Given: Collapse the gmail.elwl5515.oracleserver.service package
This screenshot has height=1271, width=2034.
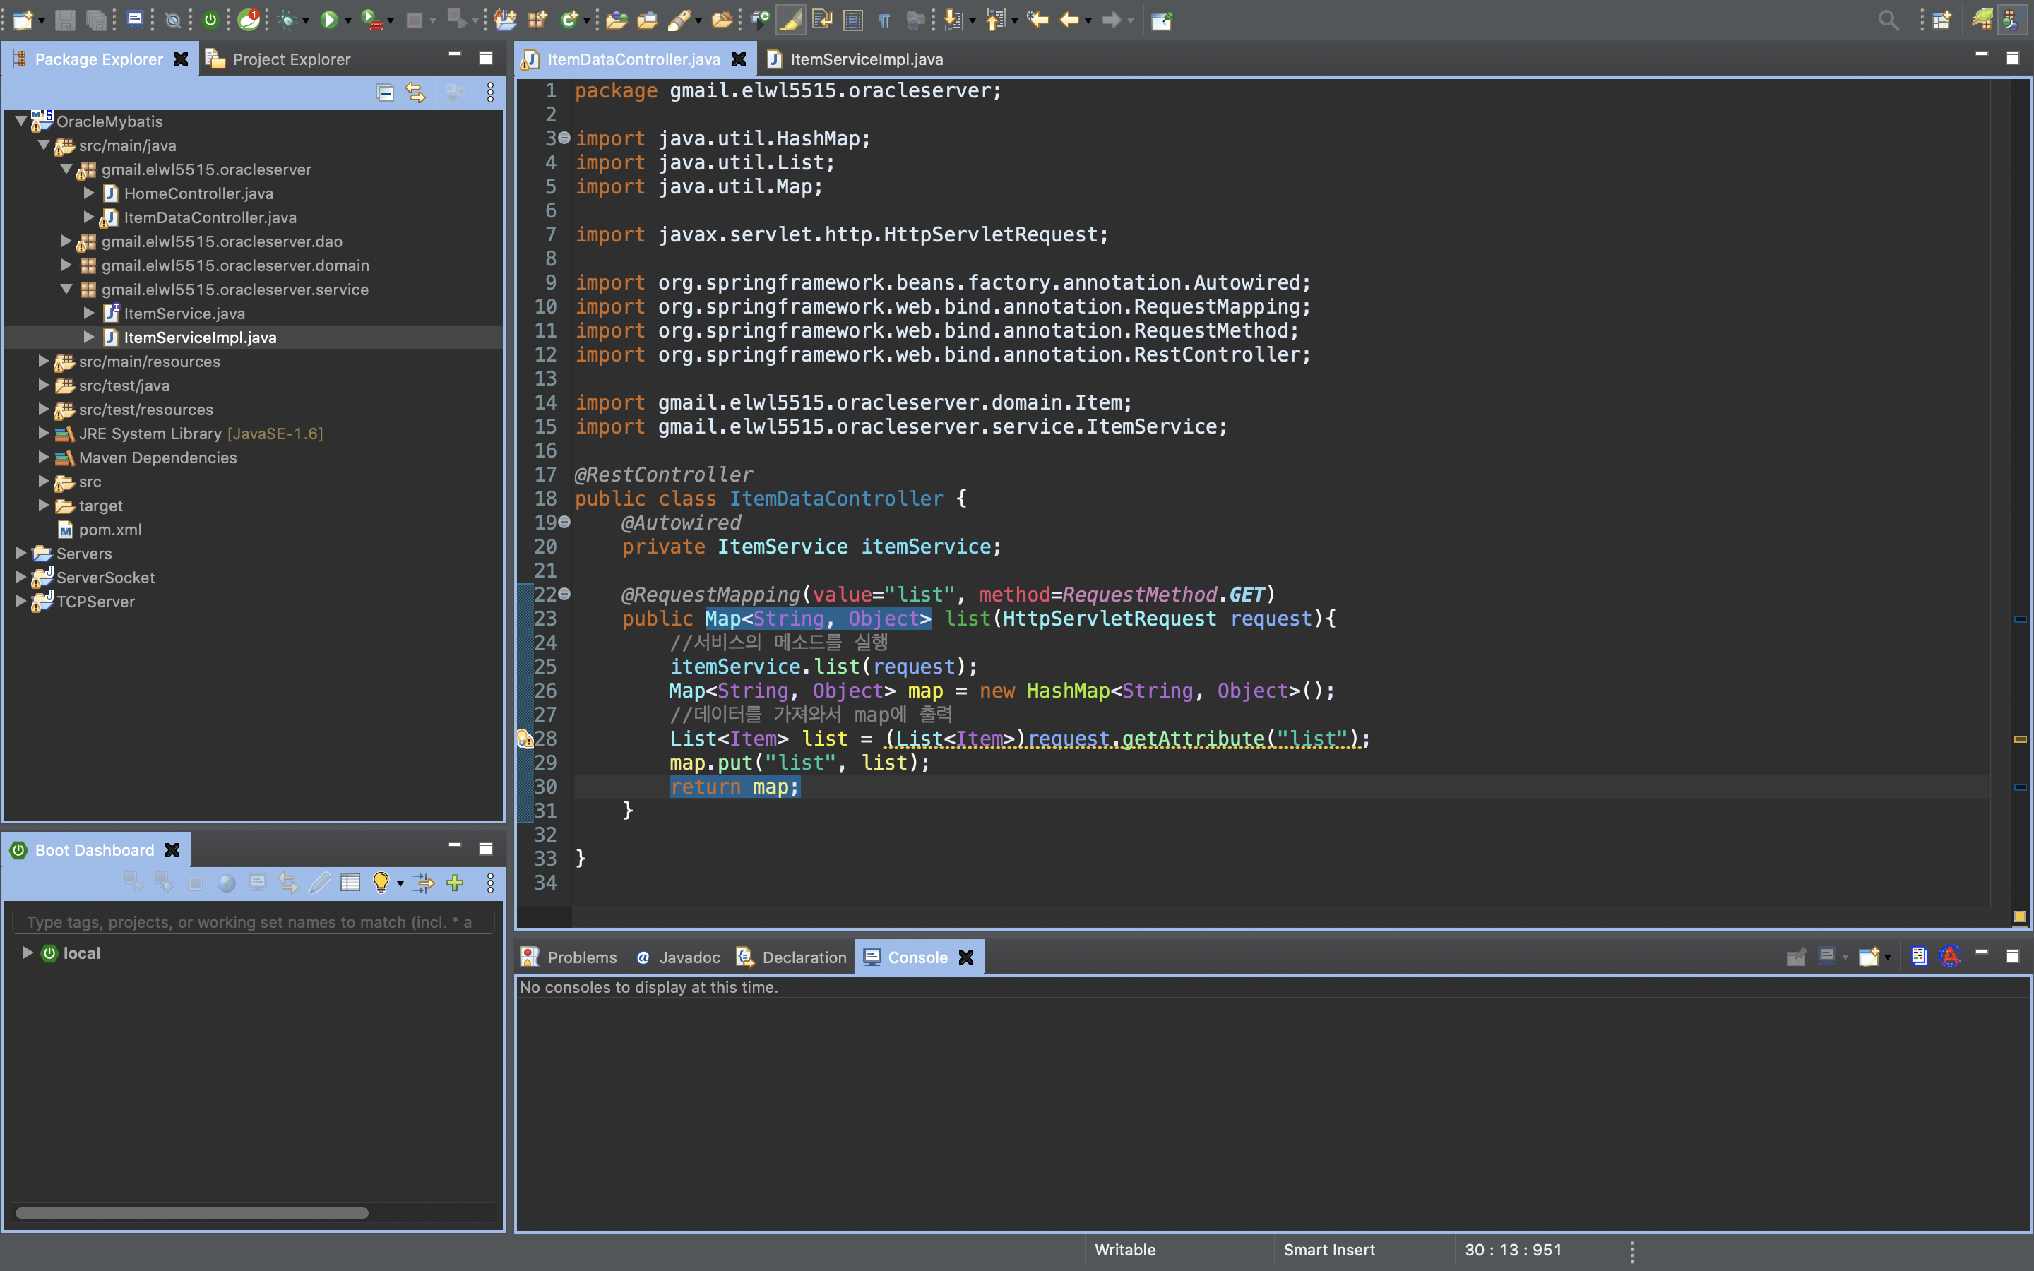Looking at the screenshot, I should pyautogui.click(x=66, y=290).
